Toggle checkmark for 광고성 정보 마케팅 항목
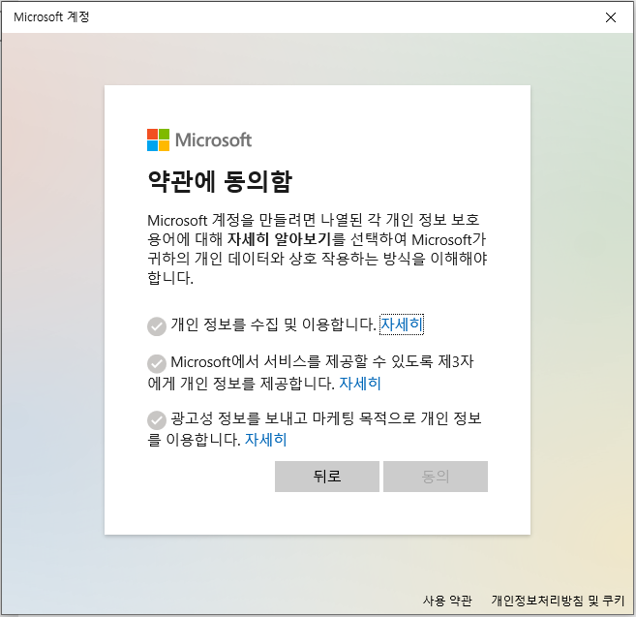 (157, 420)
